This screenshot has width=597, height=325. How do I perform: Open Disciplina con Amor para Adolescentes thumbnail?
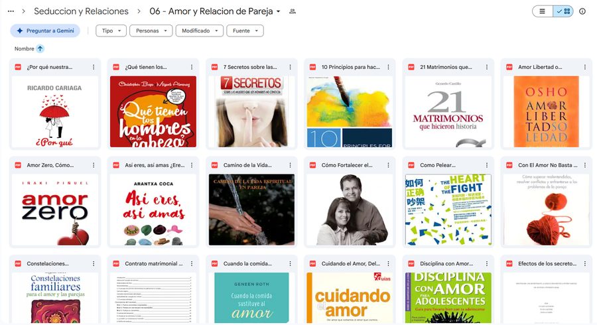click(x=448, y=298)
